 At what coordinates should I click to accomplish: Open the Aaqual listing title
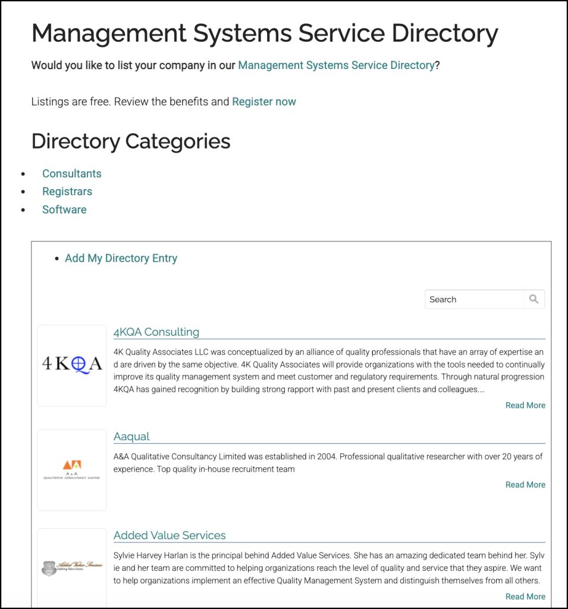click(131, 437)
